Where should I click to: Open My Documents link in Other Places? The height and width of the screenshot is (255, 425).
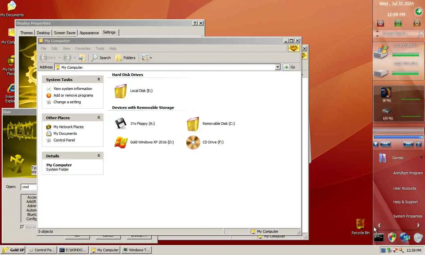65,133
